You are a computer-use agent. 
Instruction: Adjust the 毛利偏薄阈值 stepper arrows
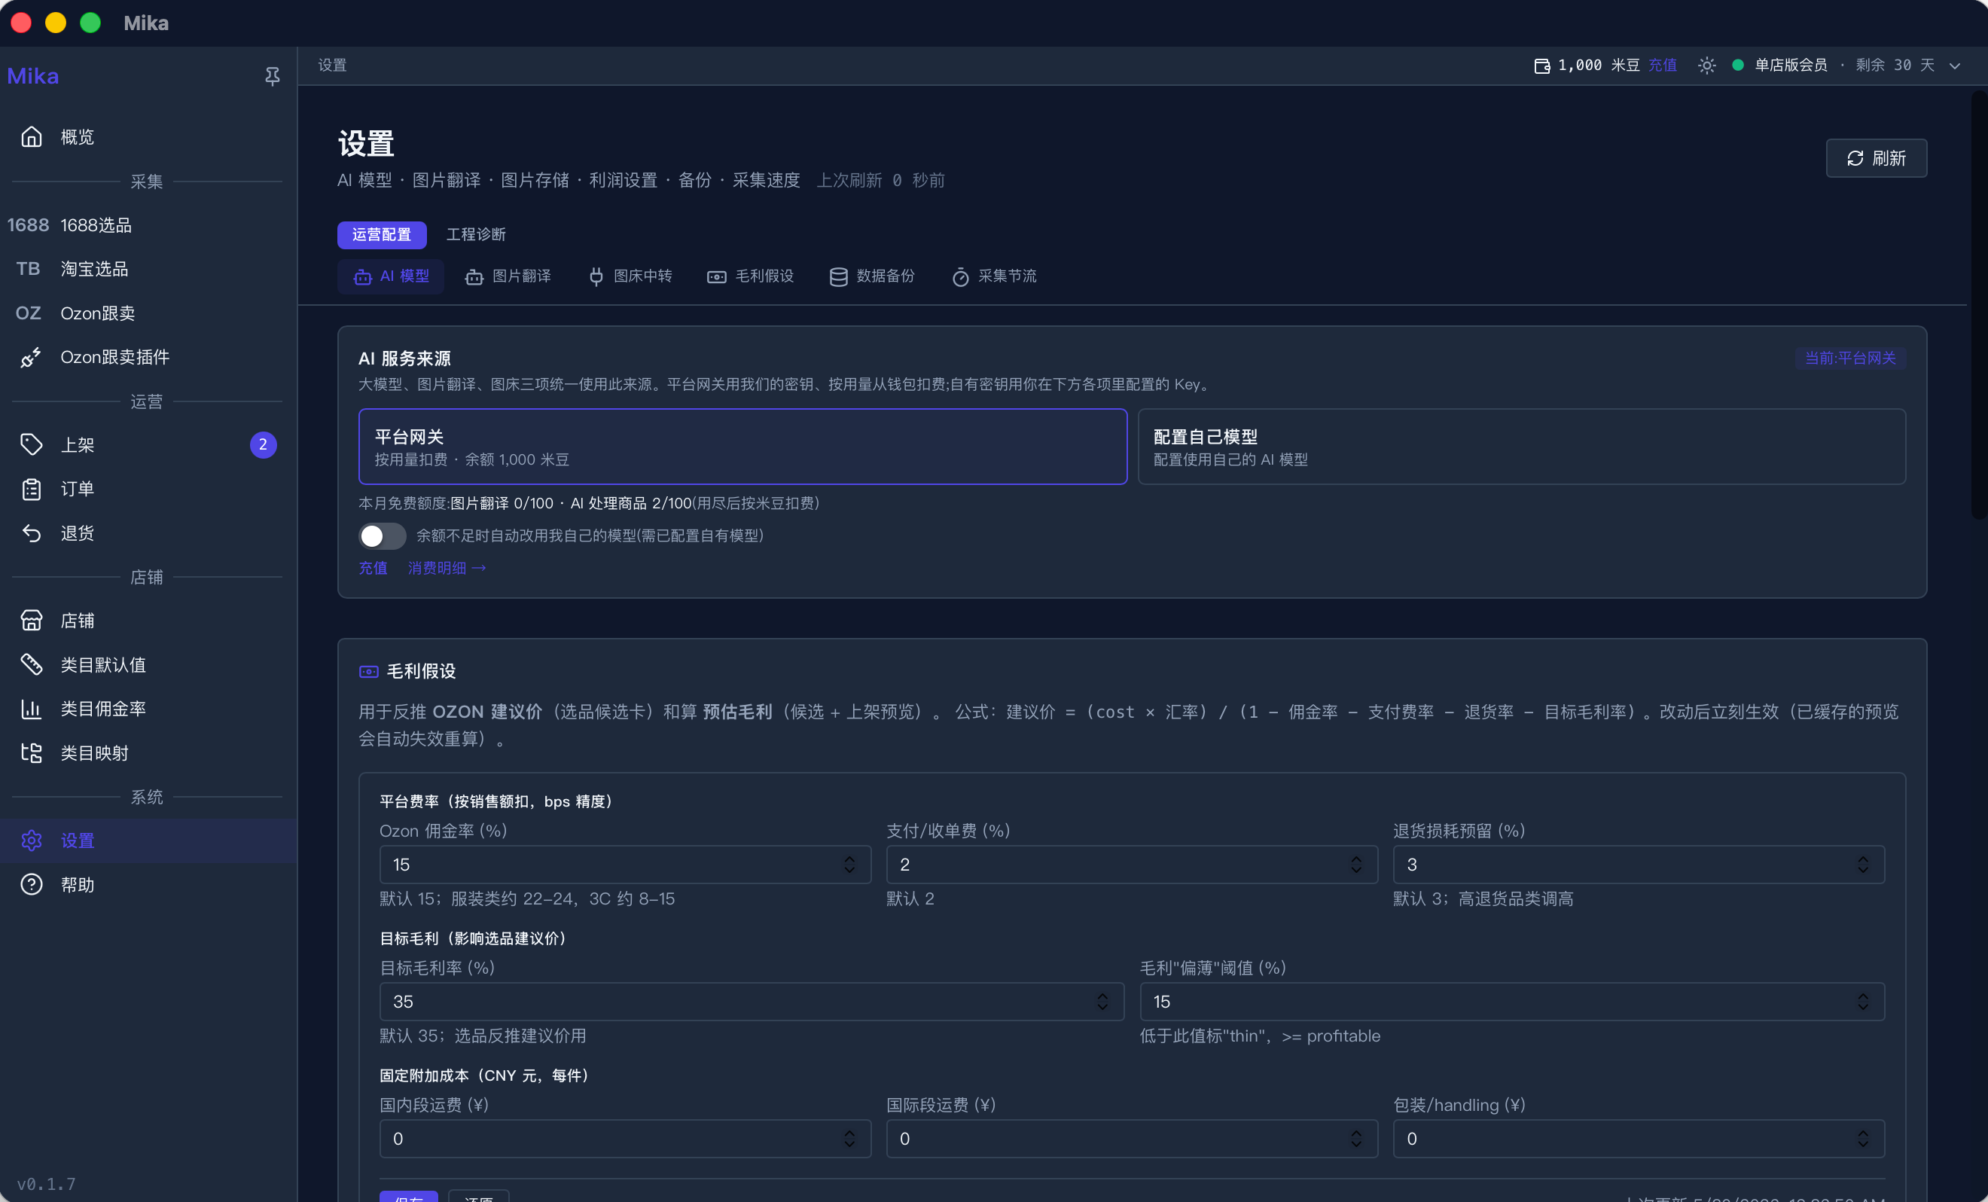(x=1863, y=1001)
